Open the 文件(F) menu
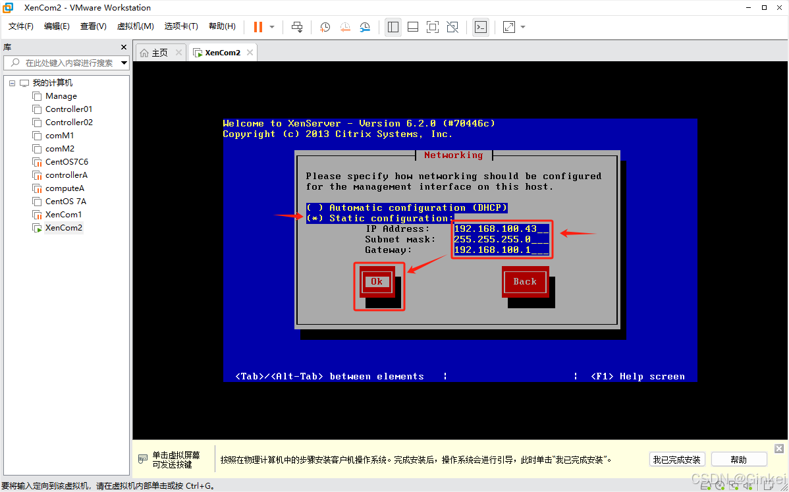Image resolution: width=789 pixels, height=492 pixels. [x=20, y=26]
